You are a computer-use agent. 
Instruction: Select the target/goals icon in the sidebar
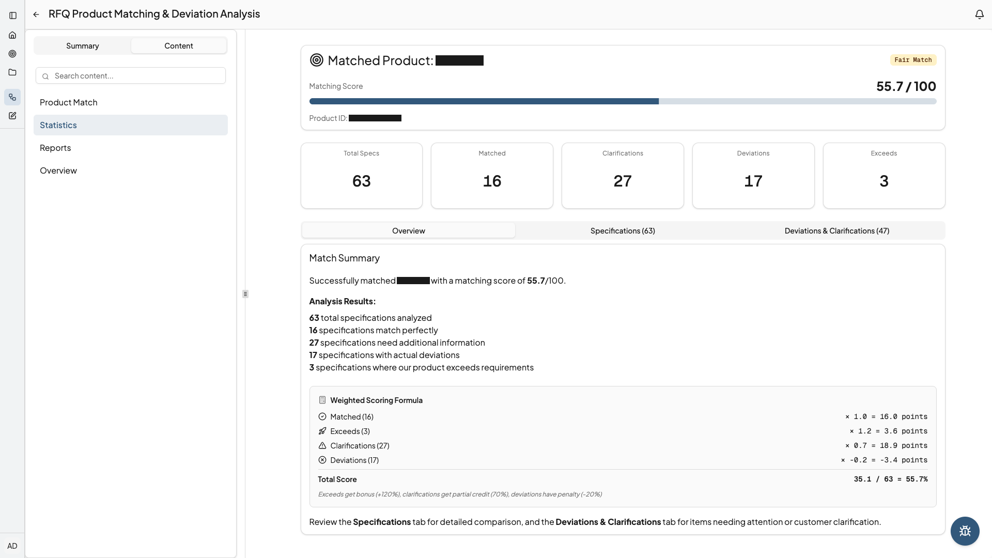coord(12,53)
